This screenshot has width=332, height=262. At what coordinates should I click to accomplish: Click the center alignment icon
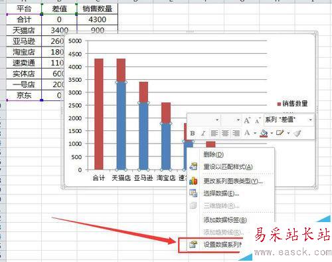coord(225,133)
